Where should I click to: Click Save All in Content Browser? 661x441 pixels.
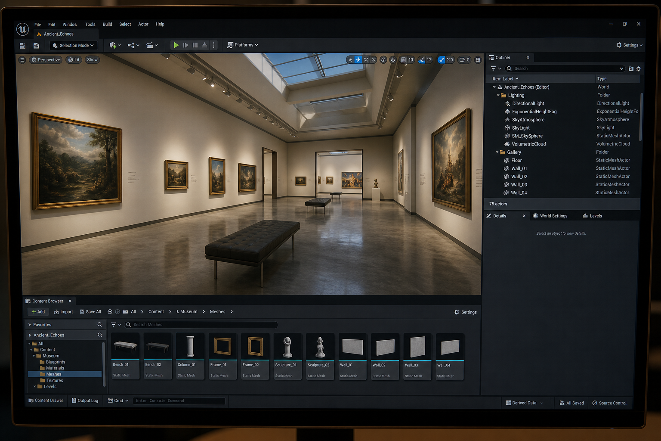[x=90, y=312]
